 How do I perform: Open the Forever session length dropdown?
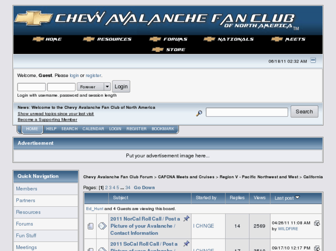click(94, 87)
